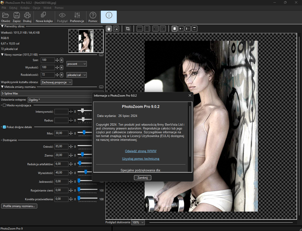Screen dimensions: 302x231
Task: Click the Ostrość value field
Action: pos(61,147)
